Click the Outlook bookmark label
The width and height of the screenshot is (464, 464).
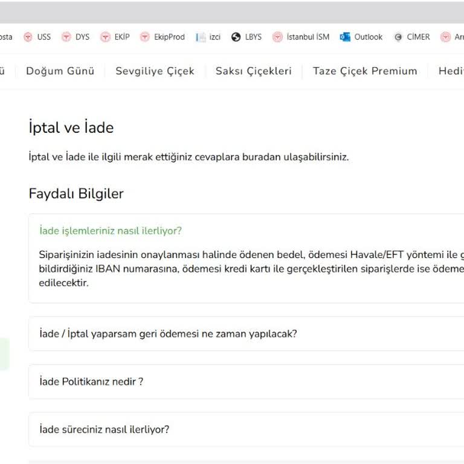click(x=369, y=37)
